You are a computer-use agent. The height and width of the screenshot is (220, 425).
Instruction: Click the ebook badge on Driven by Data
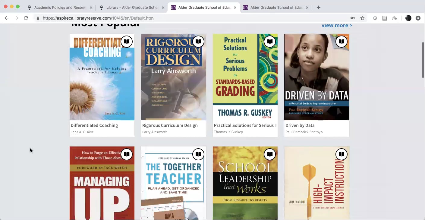342,42
